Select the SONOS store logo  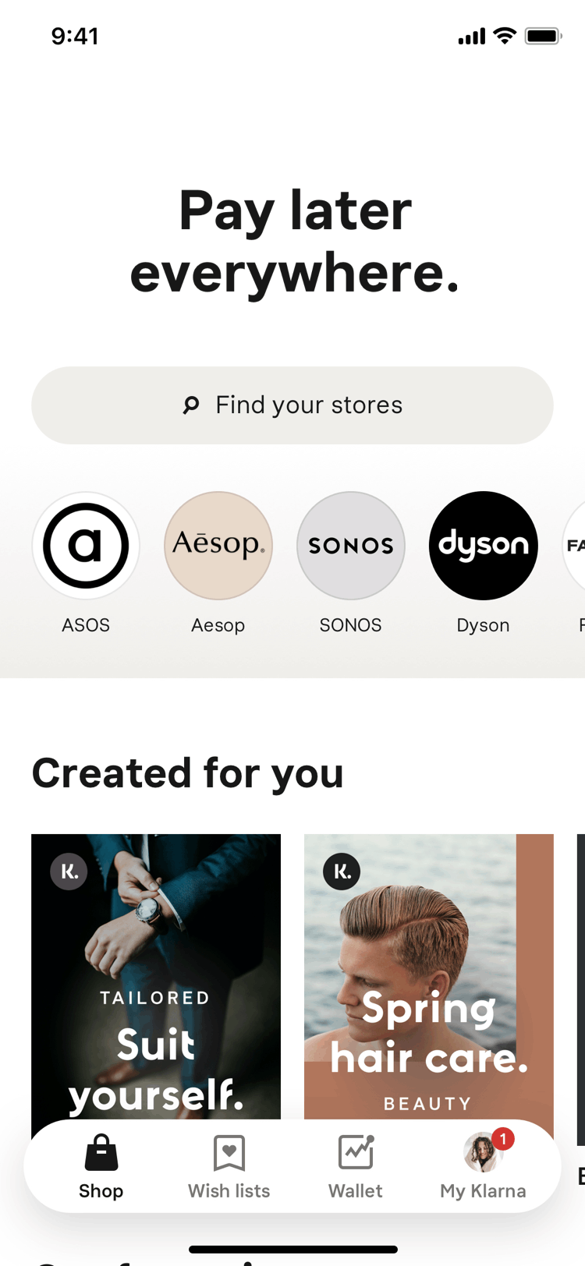pyautogui.click(x=351, y=546)
